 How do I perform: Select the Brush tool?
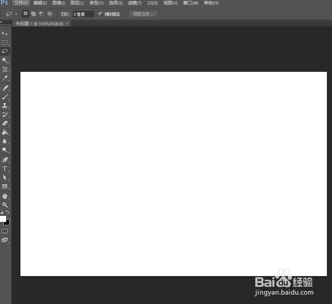tap(5, 97)
